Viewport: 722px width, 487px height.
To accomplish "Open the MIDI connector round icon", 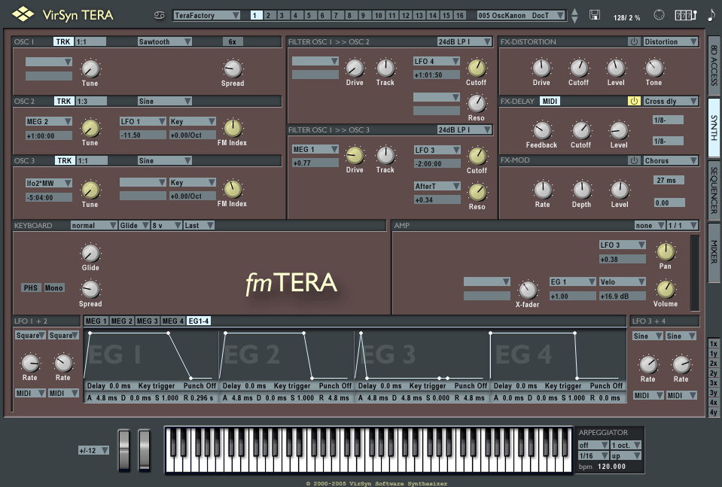I will (x=659, y=15).
